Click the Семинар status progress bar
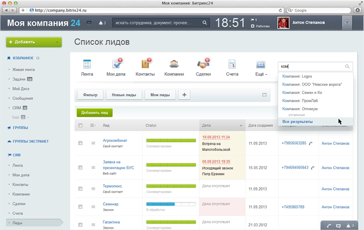The width and height of the screenshot is (364, 230). [x=171, y=205]
